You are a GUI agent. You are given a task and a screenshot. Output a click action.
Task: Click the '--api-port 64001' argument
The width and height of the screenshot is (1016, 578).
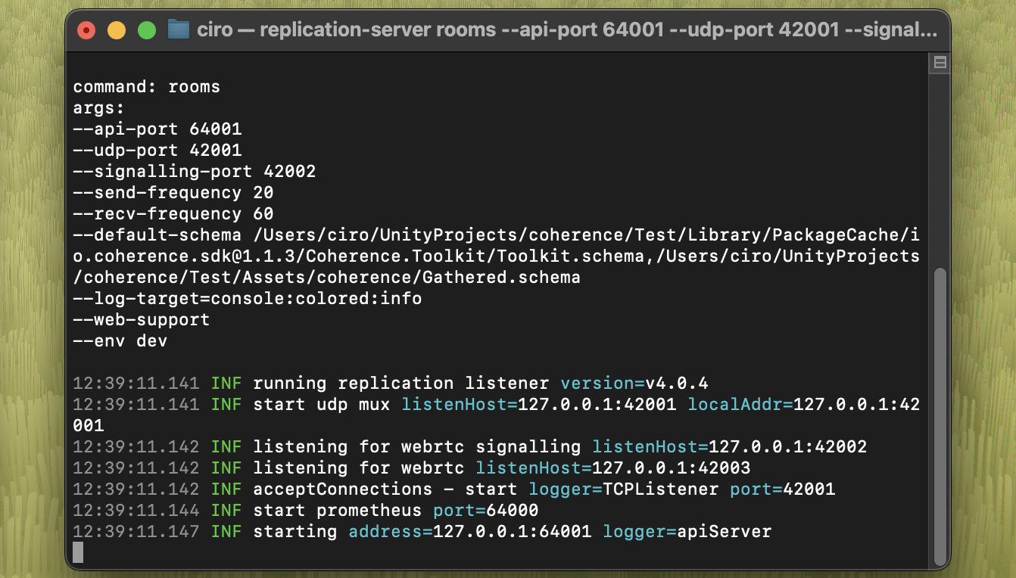(157, 129)
